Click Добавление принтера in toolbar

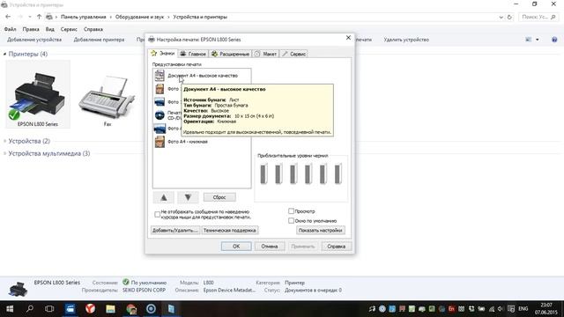point(99,40)
